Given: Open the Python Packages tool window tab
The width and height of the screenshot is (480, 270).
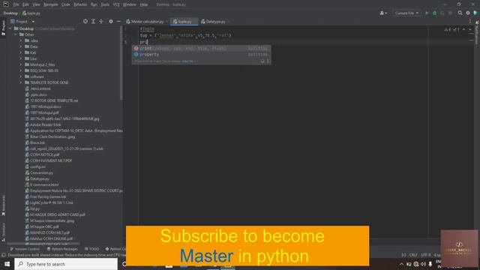Looking at the screenshot, I should [x=62, y=249].
